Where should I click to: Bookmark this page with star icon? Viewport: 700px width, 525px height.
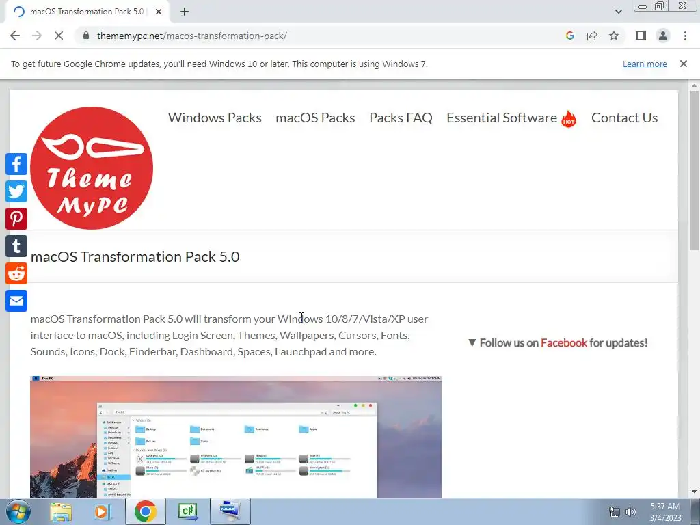point(614,36)
